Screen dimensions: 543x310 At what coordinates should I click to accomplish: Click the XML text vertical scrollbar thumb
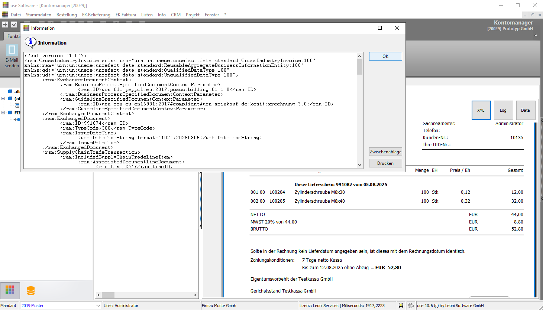(x=359, y=67)
